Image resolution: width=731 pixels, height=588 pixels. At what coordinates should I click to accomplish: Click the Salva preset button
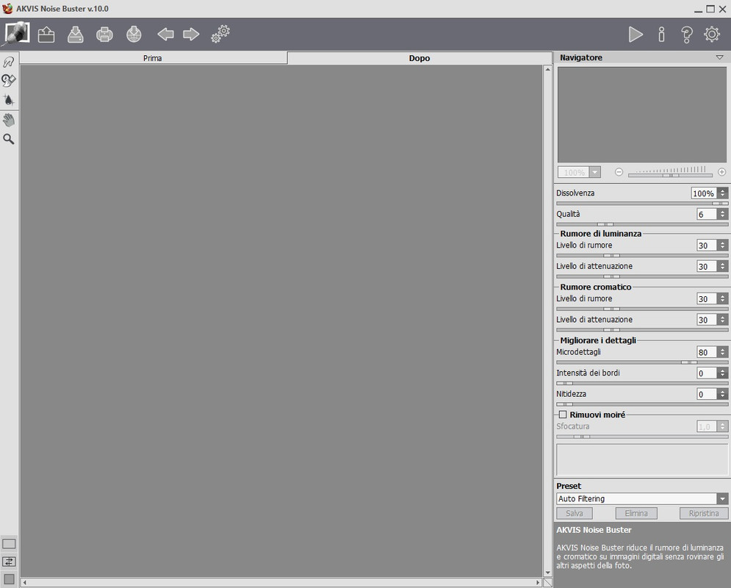tap(575, 513)
